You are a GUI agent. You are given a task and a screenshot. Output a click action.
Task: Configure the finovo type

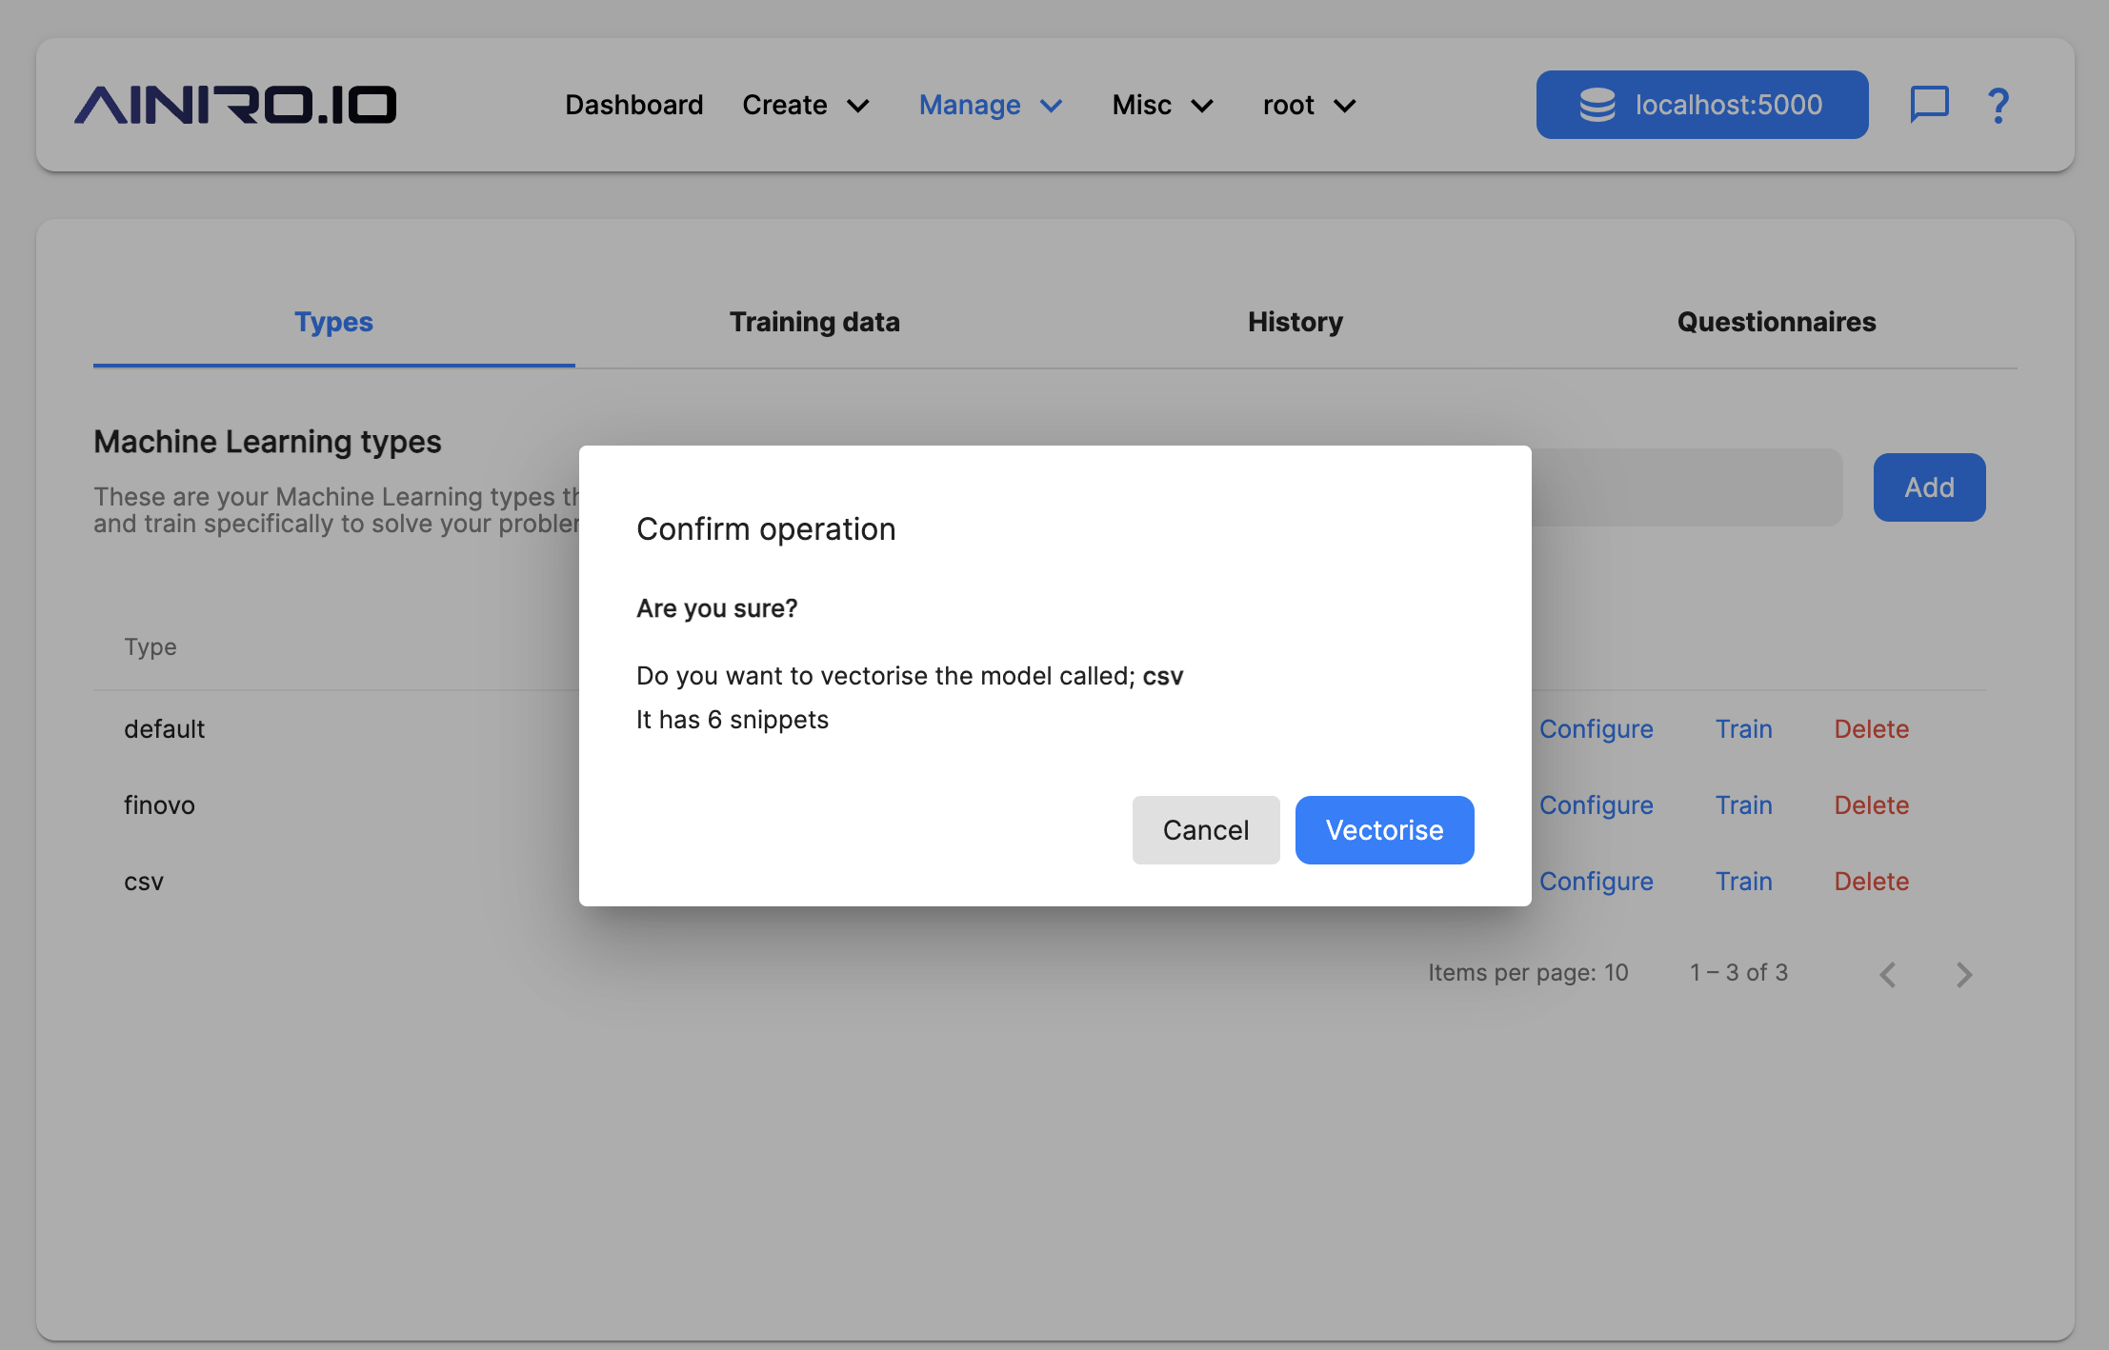(1597, 805)
